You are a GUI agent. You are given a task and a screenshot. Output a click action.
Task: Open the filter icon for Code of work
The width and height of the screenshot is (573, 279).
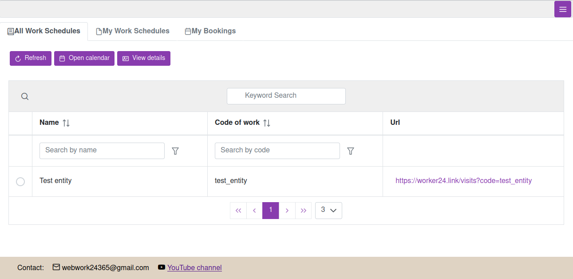point(351,151)
